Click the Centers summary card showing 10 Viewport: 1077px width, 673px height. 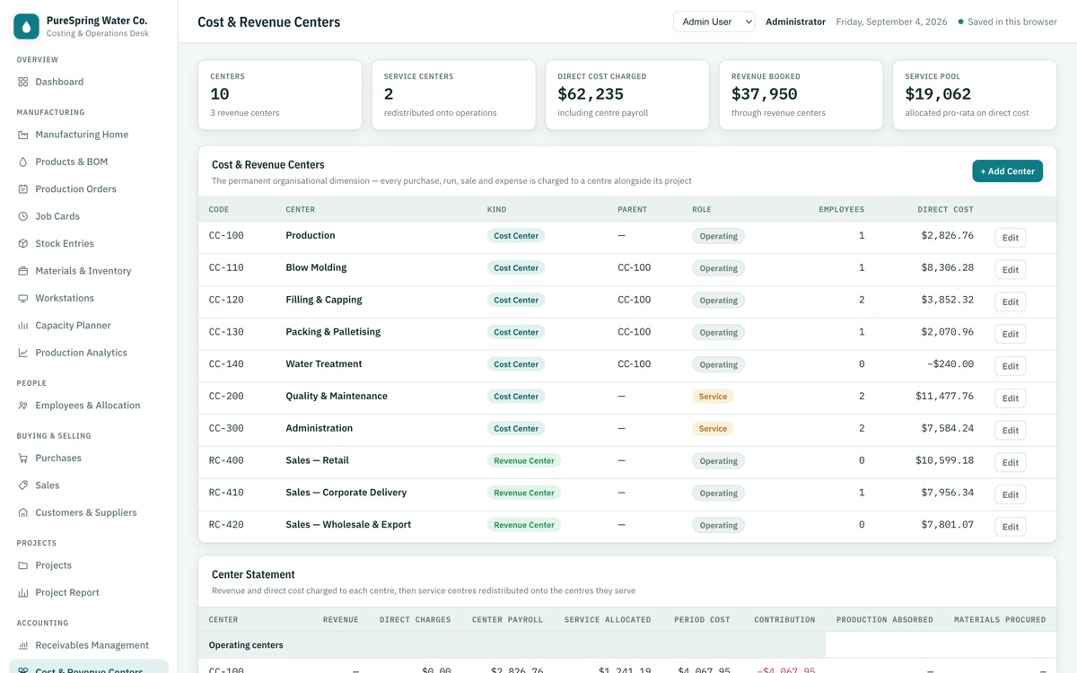280,95
